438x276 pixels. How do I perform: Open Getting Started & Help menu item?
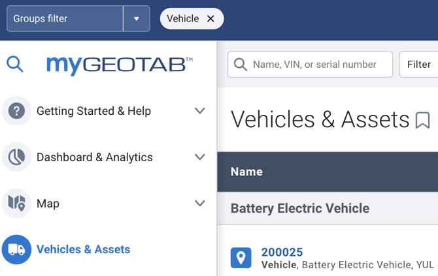tap(94, 111)
